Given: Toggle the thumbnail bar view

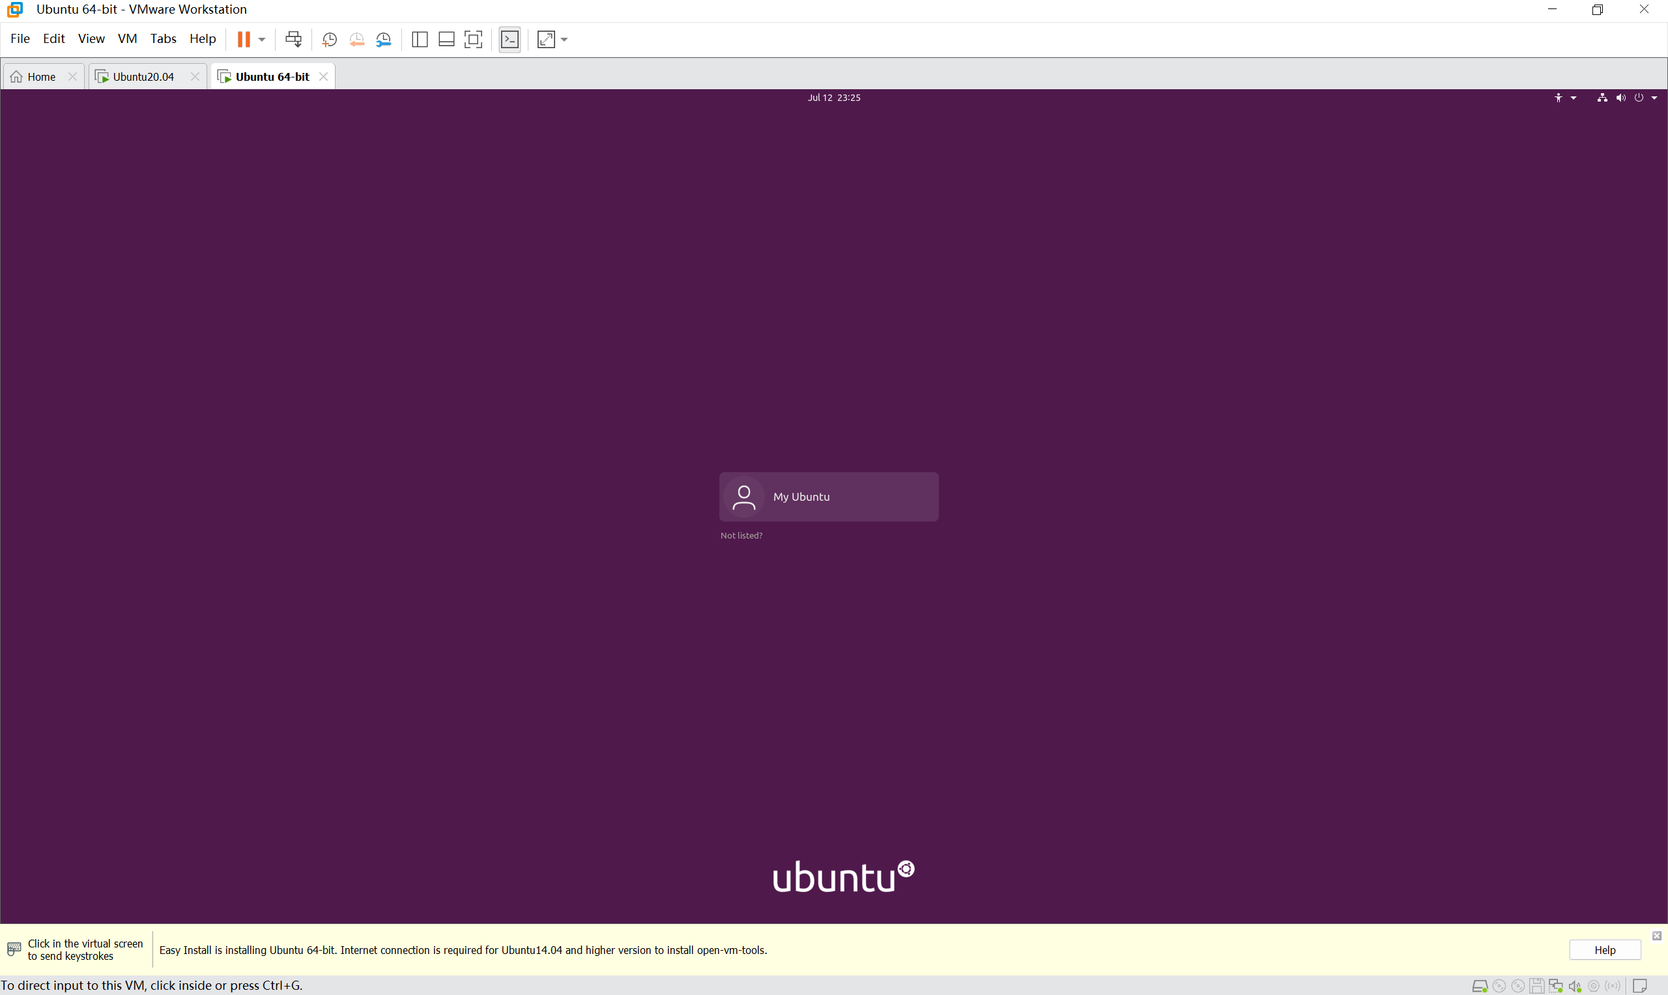Looking at the screenshot, I should pos(447,40).
